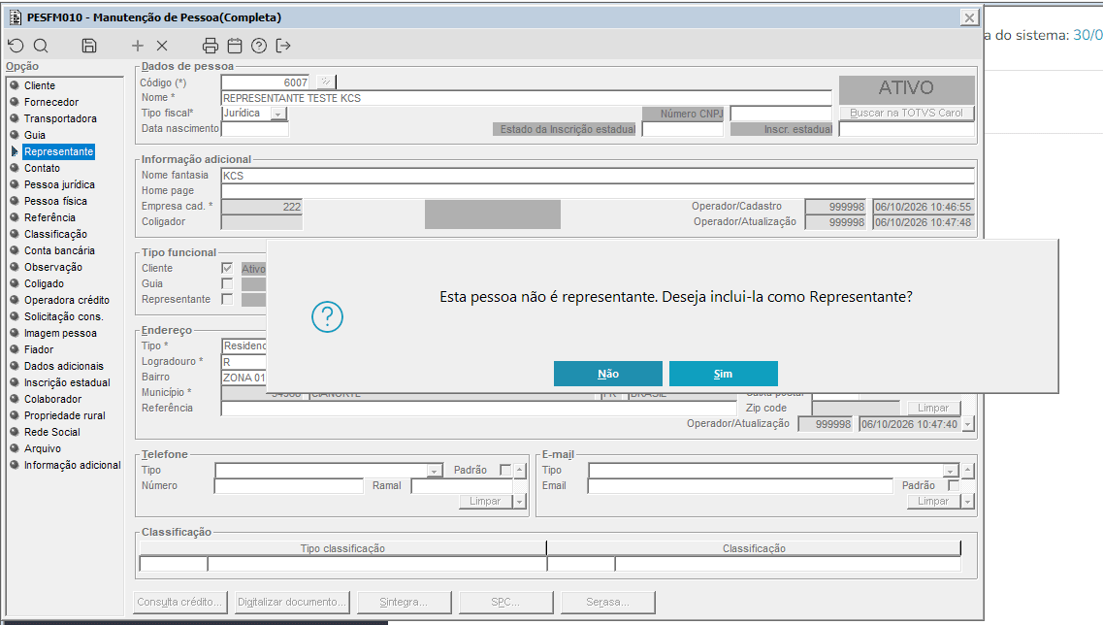Click the PESFM010 window title icon
This screenshot has width=1103, height=625.
click(15, 17)
